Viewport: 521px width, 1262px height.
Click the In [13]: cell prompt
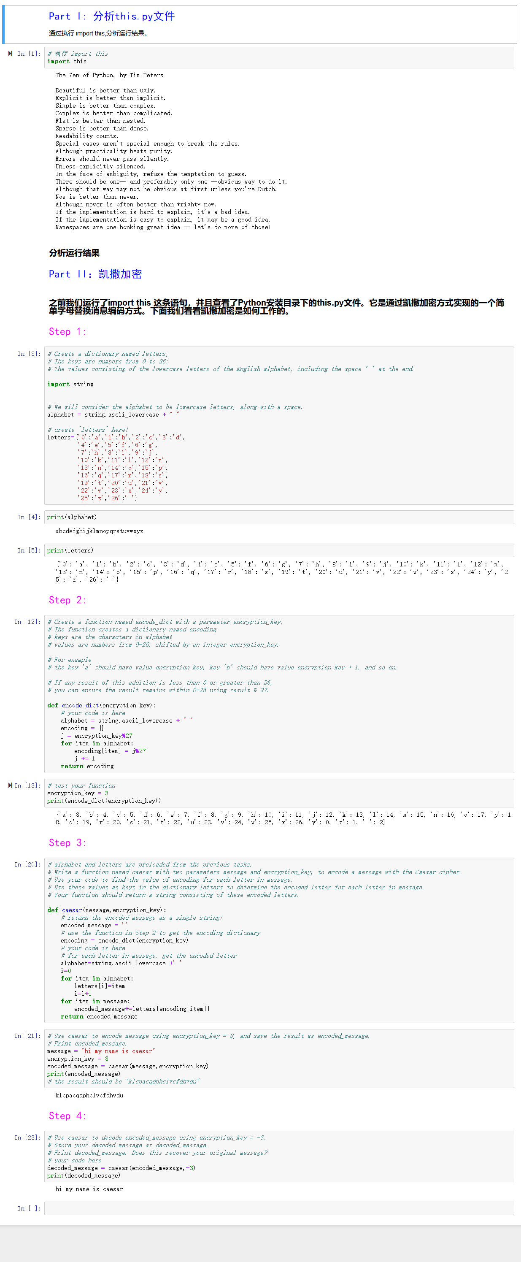pos(28,785)
